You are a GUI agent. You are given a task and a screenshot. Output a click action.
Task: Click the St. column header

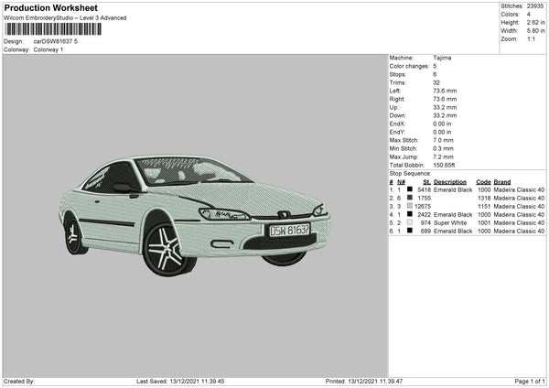point(426,181)
